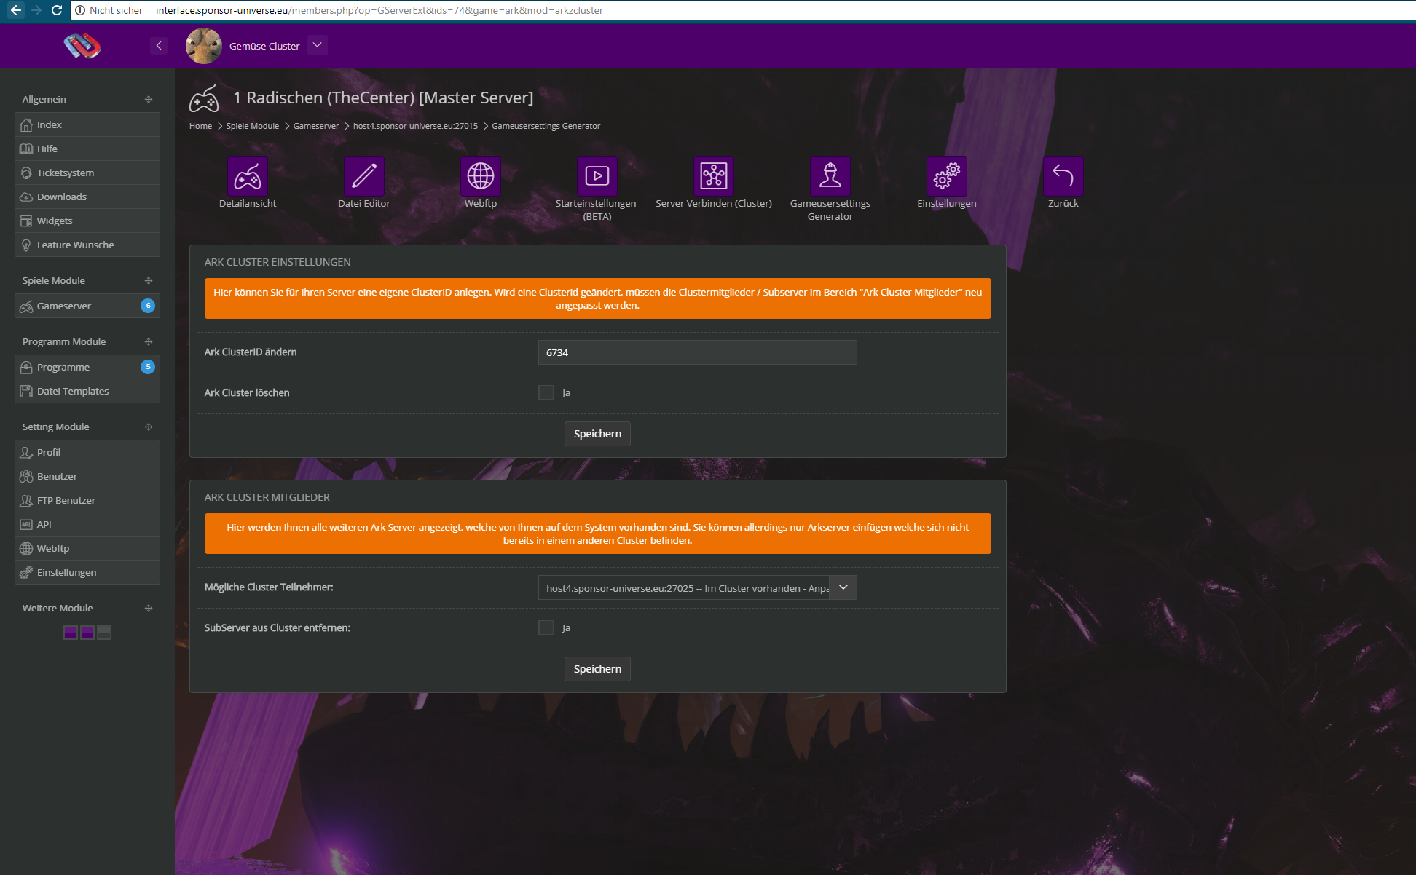The height and width of the screenshot is (875, 1416).
Task: Open Starteinstellungen (BETA) play icon
Action: tap(597, 176)
